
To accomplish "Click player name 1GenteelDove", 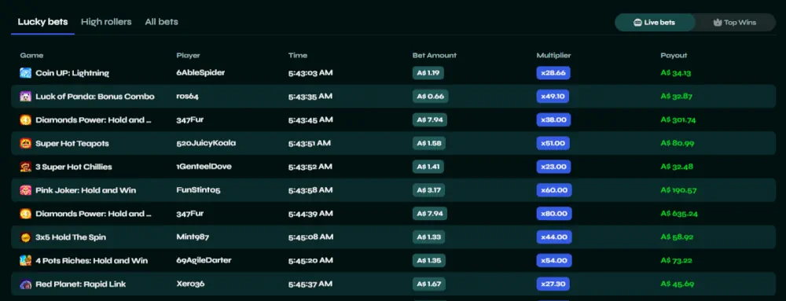I will [204, 167].
